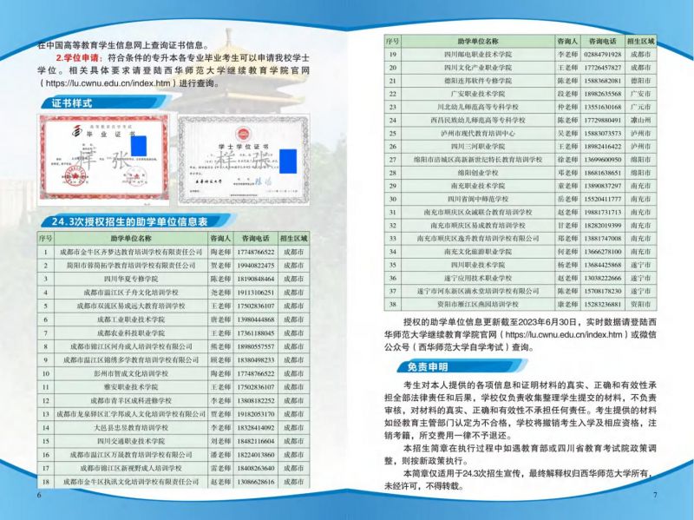Screen dimensions: 694x520
Task: Click the region cell '德阳市'
Action: click(640, 81)
